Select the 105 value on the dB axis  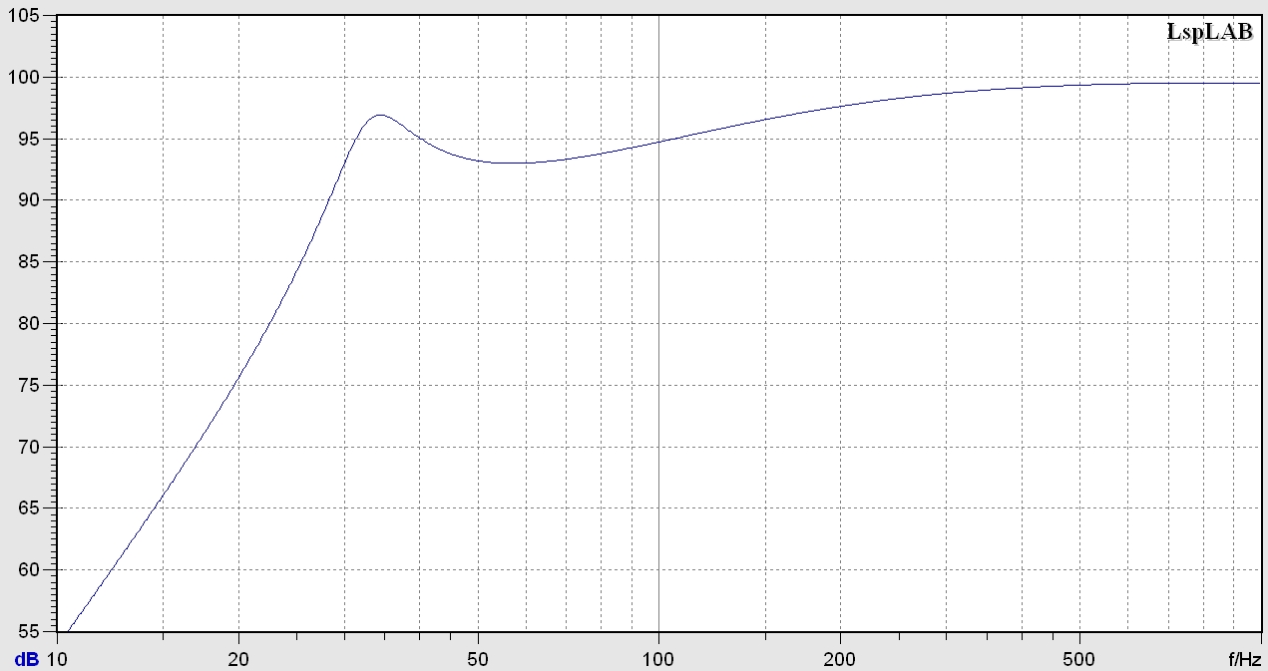pyautogui.click(x=25, y=16)
